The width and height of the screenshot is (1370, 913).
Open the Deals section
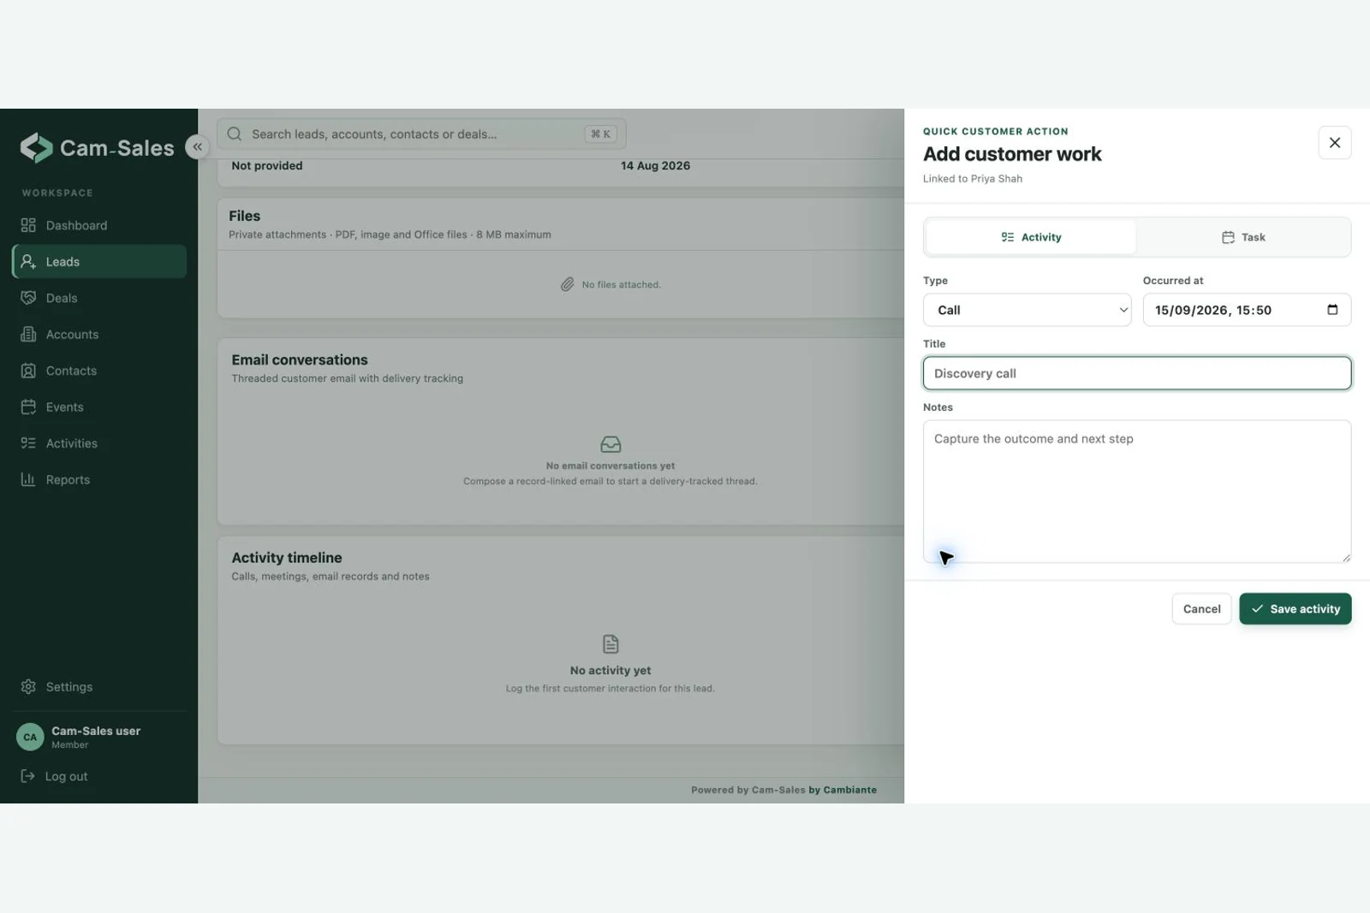click(99, 298)
